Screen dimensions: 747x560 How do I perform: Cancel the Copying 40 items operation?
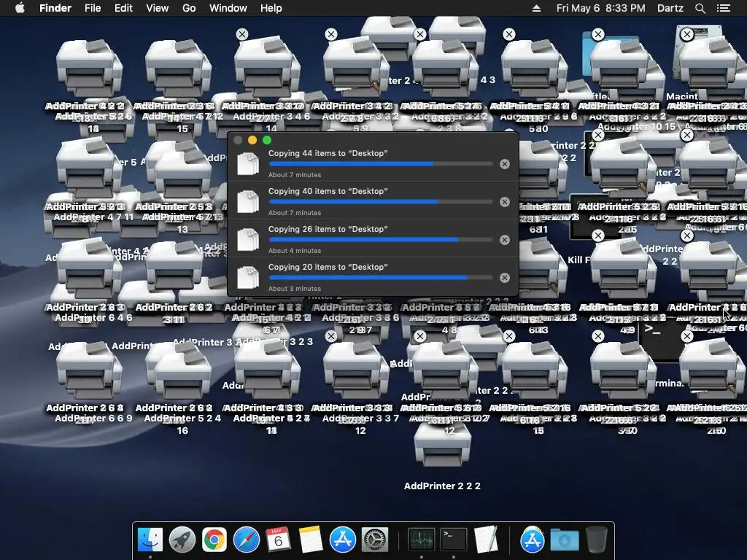tap(505, 202)
